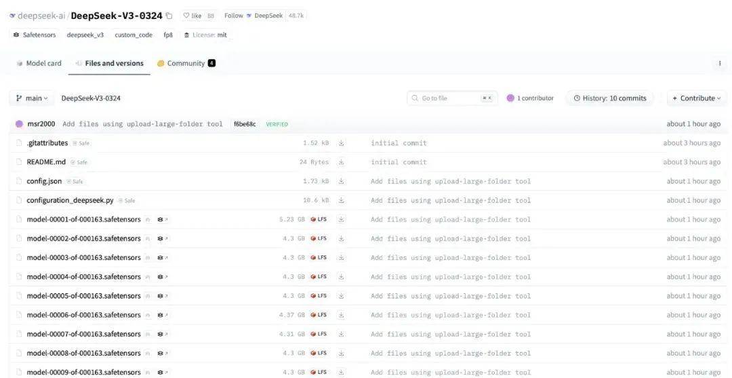Open the .gitattributes file
Screen dimensions: 732x378
pyautogui.click(x=47, y=143)
